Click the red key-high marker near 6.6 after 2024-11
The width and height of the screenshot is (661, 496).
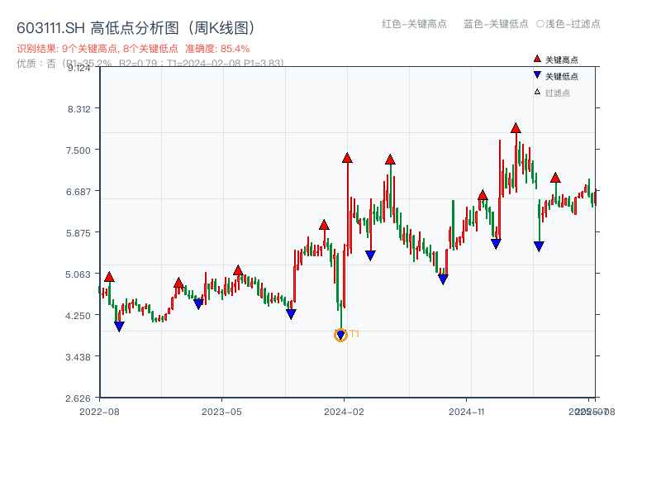point(483,195)
